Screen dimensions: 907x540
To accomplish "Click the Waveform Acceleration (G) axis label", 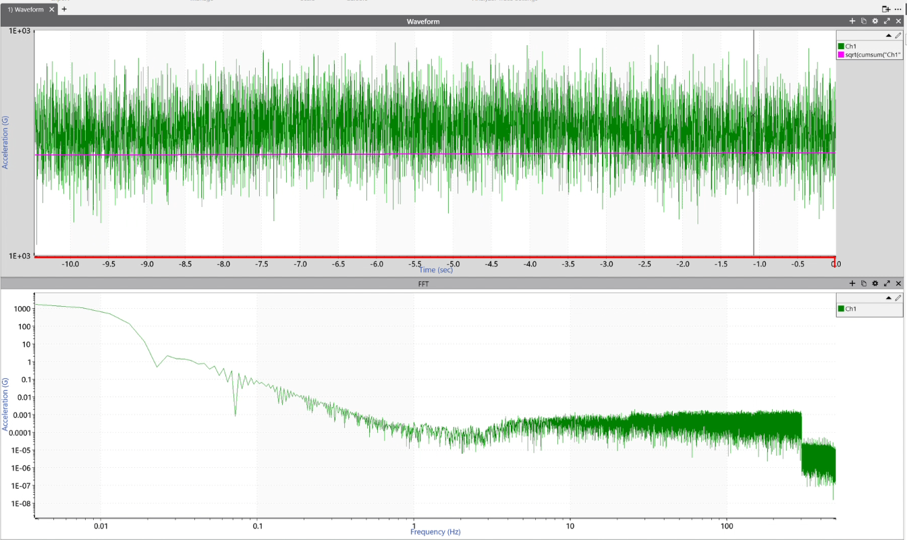I will [x=5, y=142].
